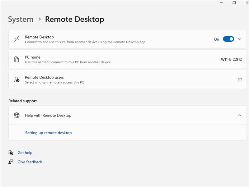249x187 pixels.
Task: Click the Remote Desktop page title
Action: click(x=74, y=19)
